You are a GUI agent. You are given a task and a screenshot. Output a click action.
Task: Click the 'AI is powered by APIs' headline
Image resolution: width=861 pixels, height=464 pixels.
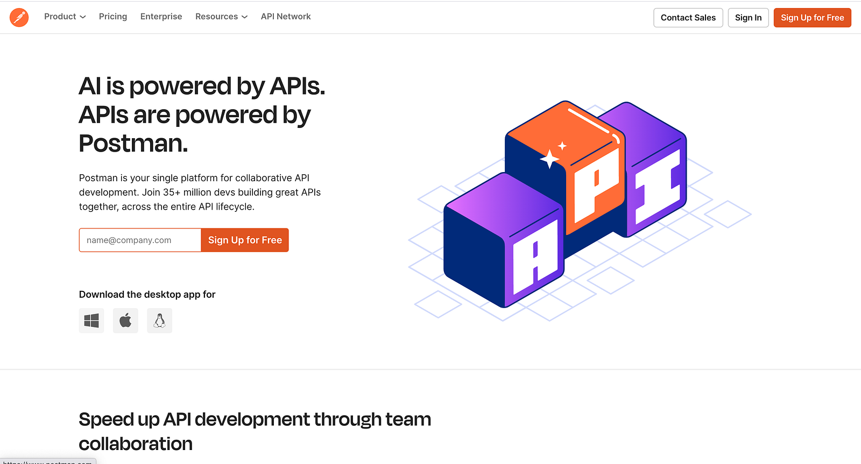coord(202,115)
